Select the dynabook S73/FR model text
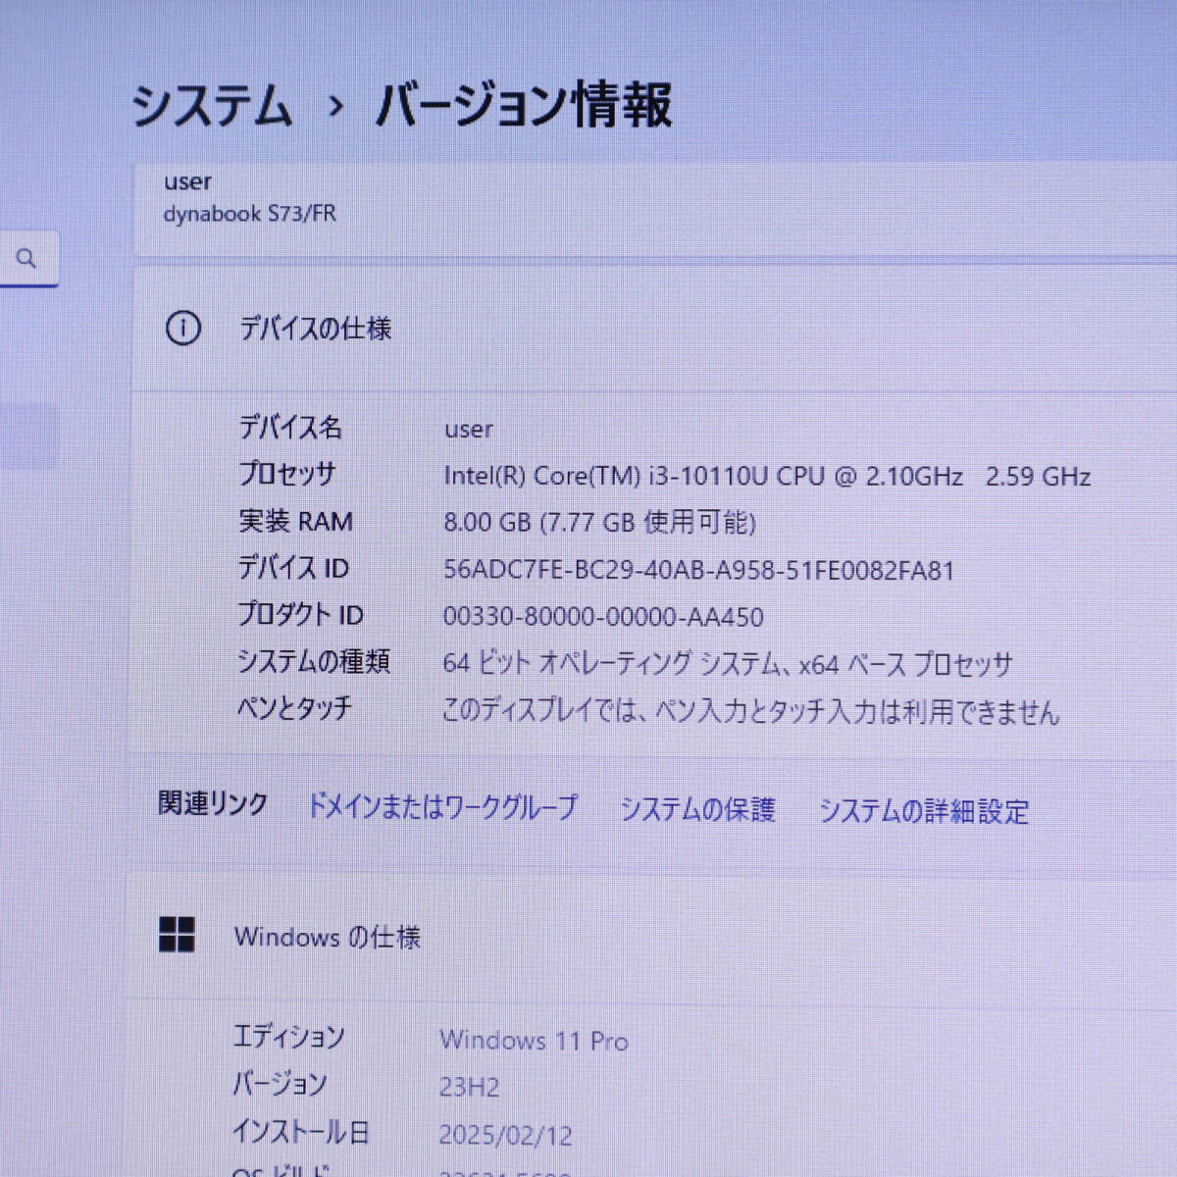Image resolution: width=1177 pixels, height=1177 pixels. (249, 213)
